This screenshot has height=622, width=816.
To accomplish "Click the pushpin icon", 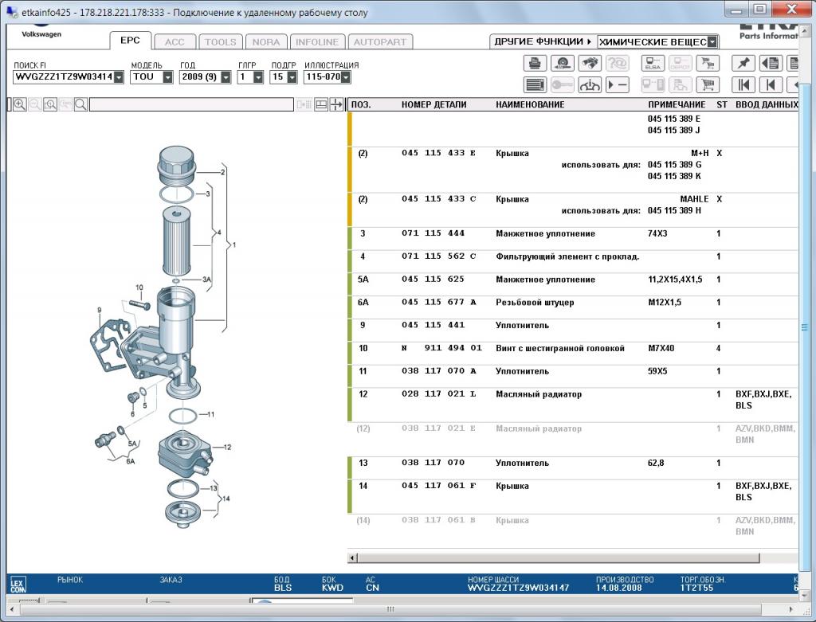I will (743, 64).
